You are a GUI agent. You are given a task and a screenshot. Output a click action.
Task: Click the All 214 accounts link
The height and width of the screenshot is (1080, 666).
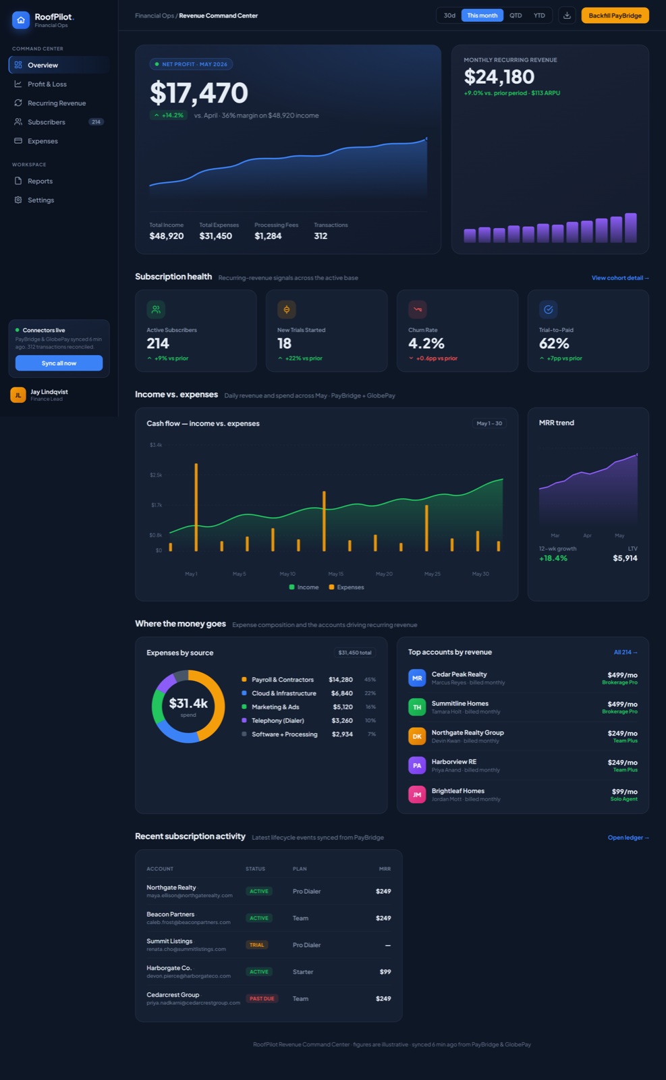click(626, 652)
